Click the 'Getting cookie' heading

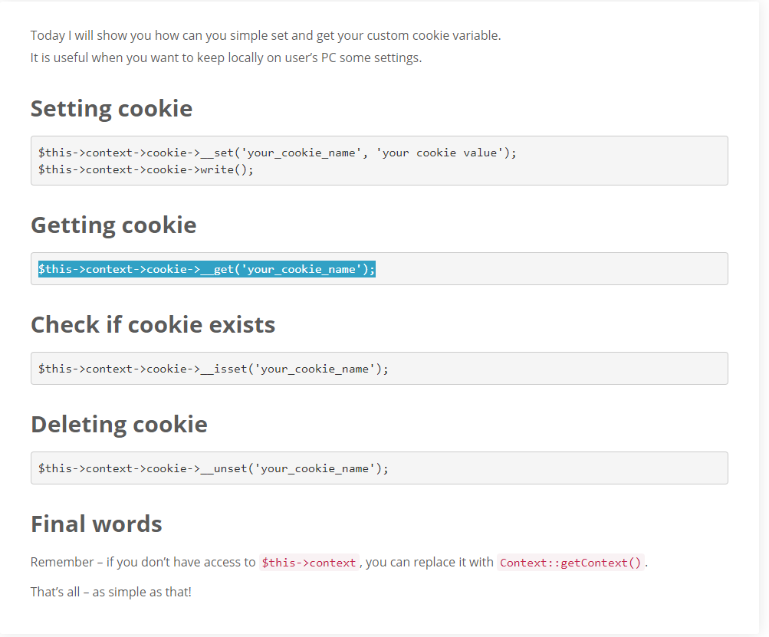(x=113, y=225)
